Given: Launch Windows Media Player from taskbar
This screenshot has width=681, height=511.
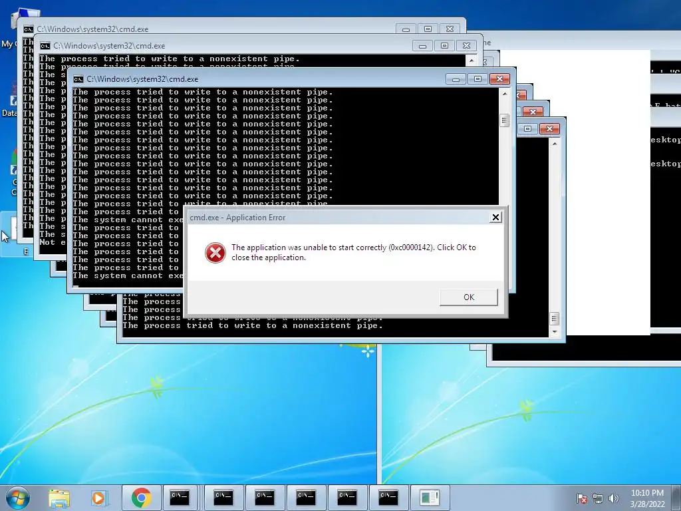Looking at the screenshot, I should tap(98, 498).
